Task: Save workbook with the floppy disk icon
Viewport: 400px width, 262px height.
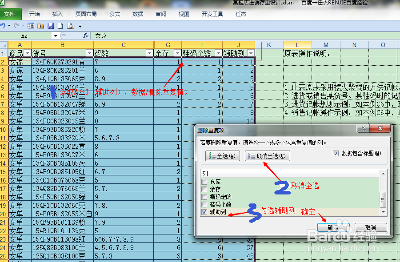Action: (51, 26)
